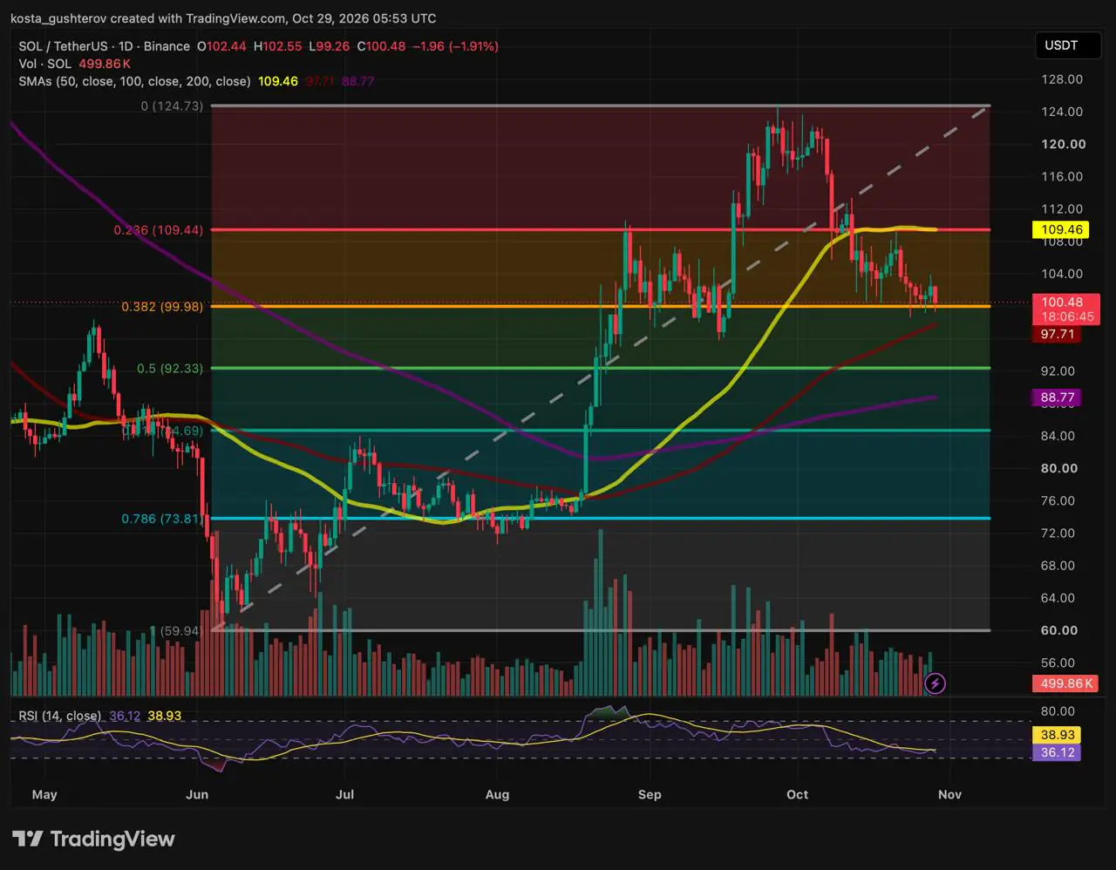Viewport: 1116px width, 870px height.
Task: Select the 0.236 (109.44) Fibonacci level label
Action: tap(159, 230)
